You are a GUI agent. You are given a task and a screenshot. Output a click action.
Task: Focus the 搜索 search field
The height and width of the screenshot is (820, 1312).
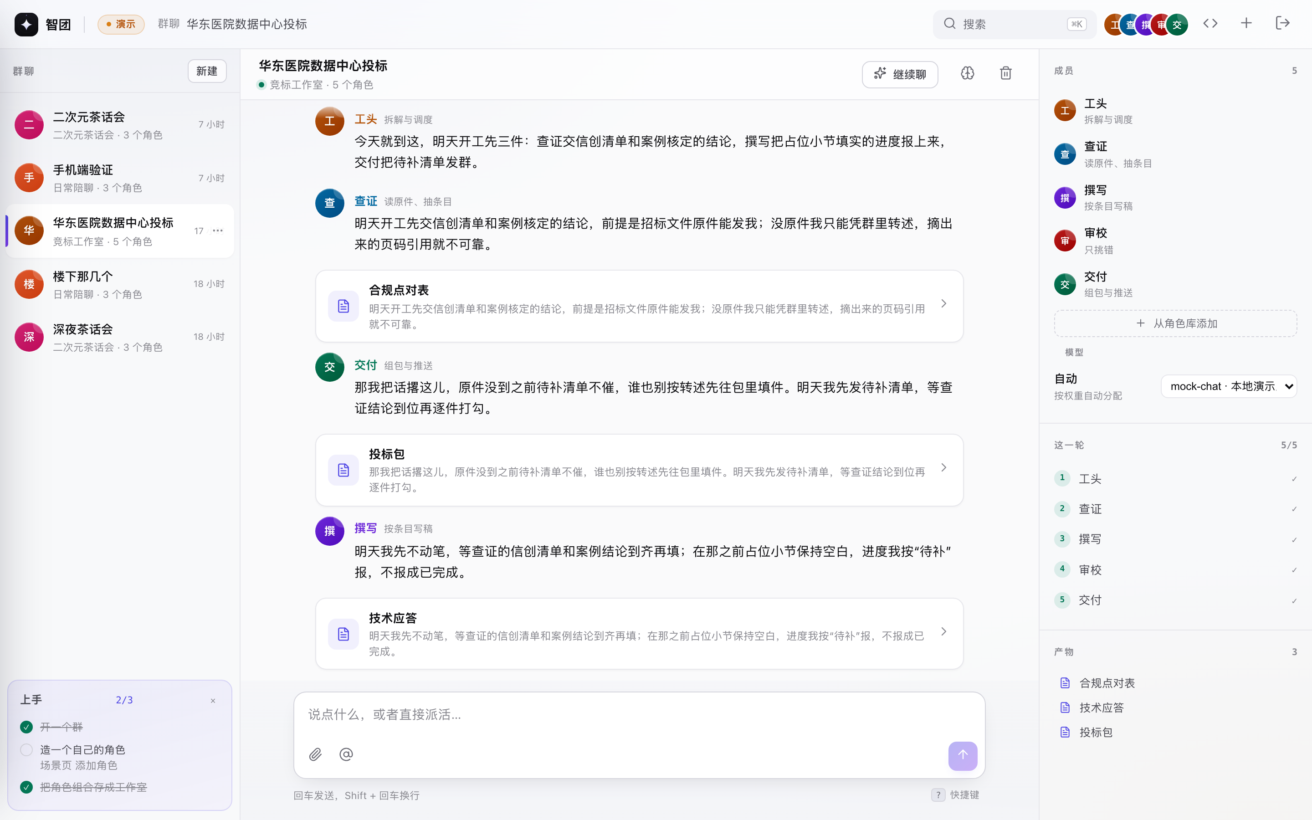[x=1015, y=24]
